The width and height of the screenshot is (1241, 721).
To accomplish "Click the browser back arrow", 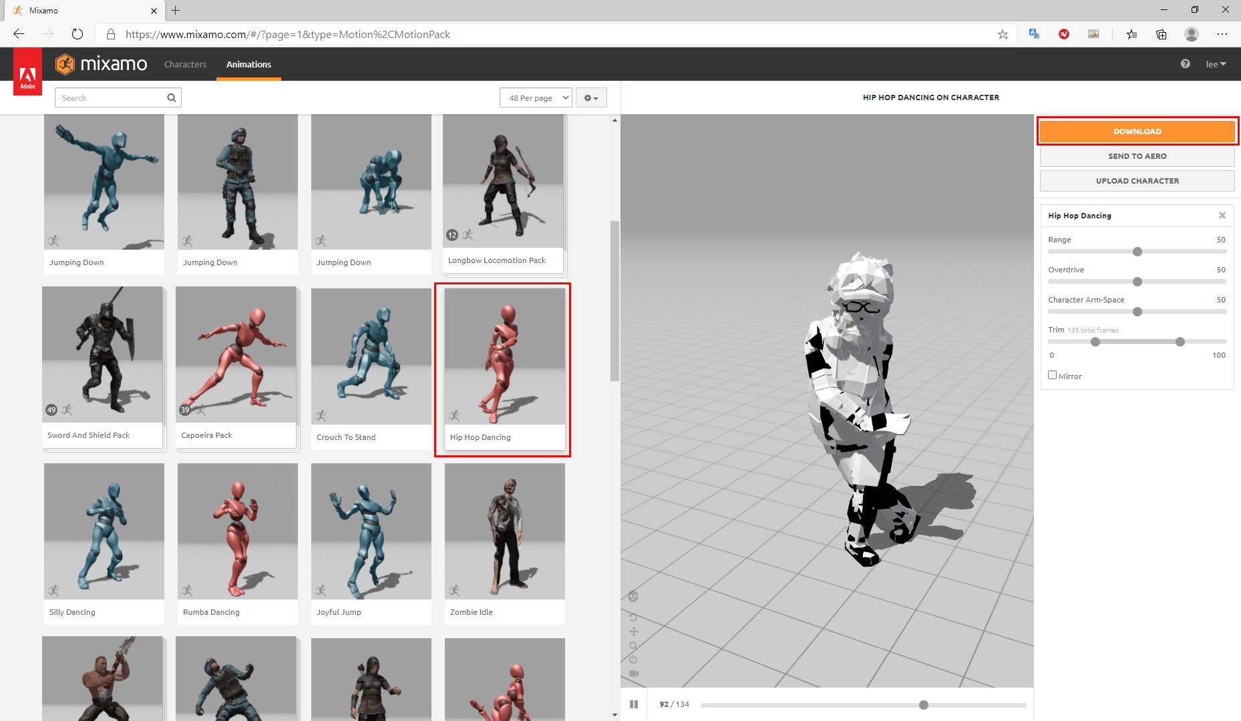I will tap(19, 34).
